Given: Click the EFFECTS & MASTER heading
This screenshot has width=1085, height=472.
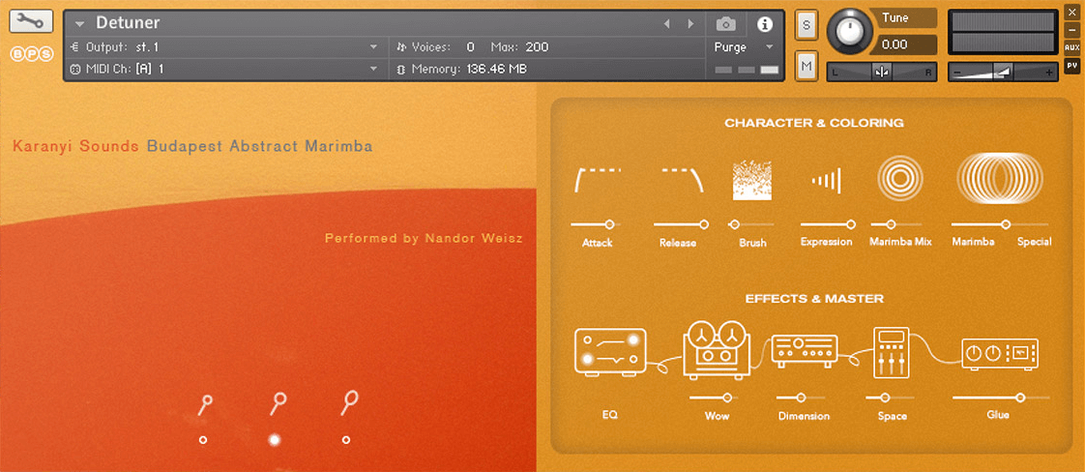Looking at the screenshot, I should 814,299.
